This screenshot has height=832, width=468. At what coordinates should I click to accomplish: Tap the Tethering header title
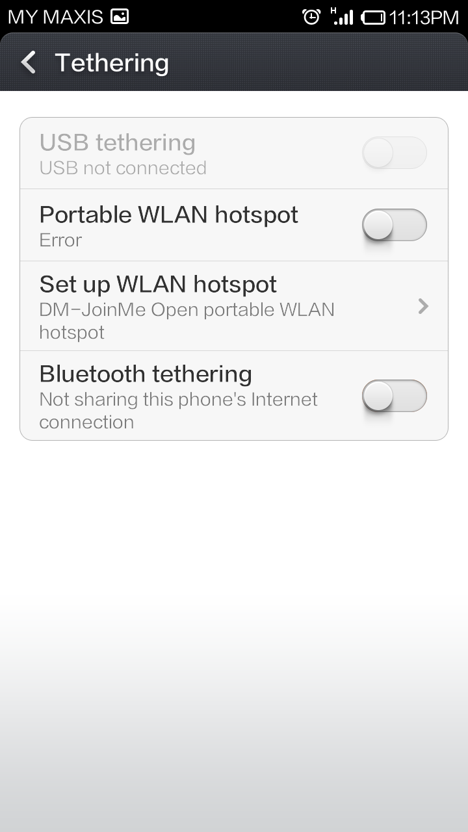pos(112,63)
